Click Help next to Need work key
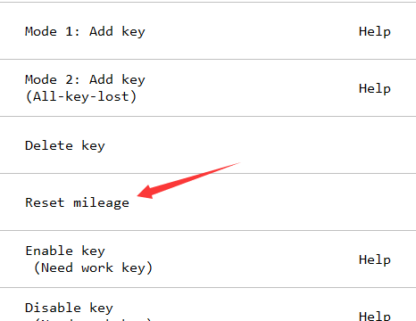Screen dimensions: 416x321 375,259
